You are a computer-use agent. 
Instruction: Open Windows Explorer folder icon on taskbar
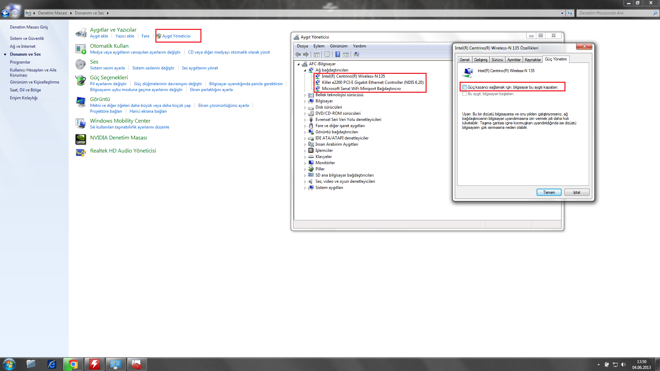coord(31,364)
